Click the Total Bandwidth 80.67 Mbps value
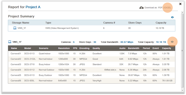The height and width of the screenshot is (95, 186). click(127, 42)
